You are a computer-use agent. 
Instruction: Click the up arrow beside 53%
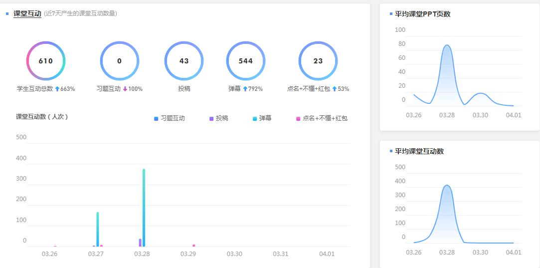pos(334,89)
